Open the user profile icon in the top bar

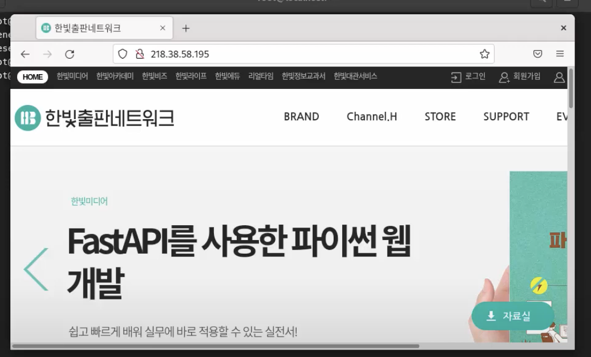(x=559, y=78)
